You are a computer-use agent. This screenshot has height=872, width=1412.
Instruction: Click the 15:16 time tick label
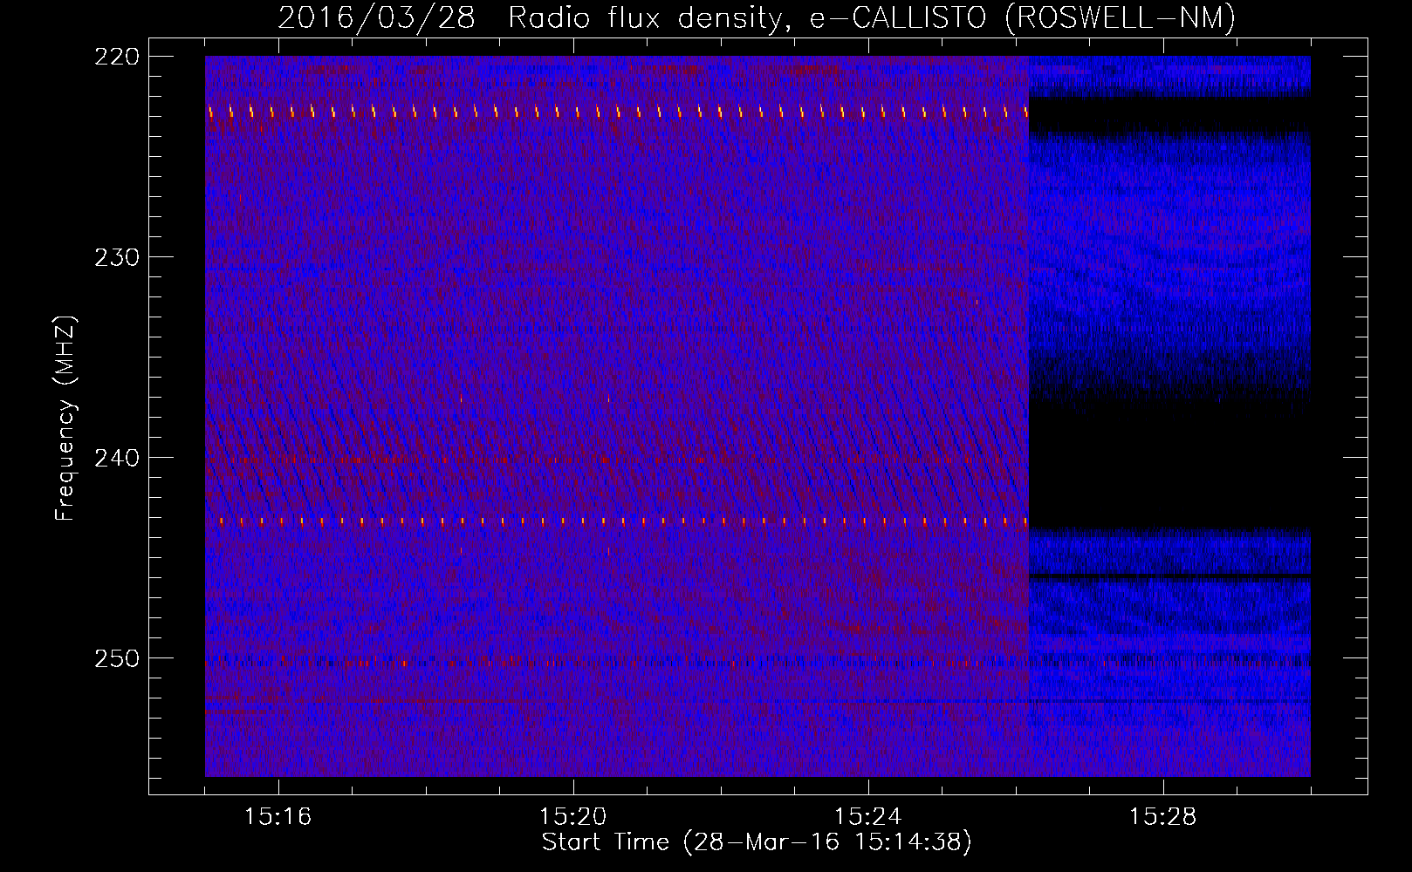click(278, 816)
